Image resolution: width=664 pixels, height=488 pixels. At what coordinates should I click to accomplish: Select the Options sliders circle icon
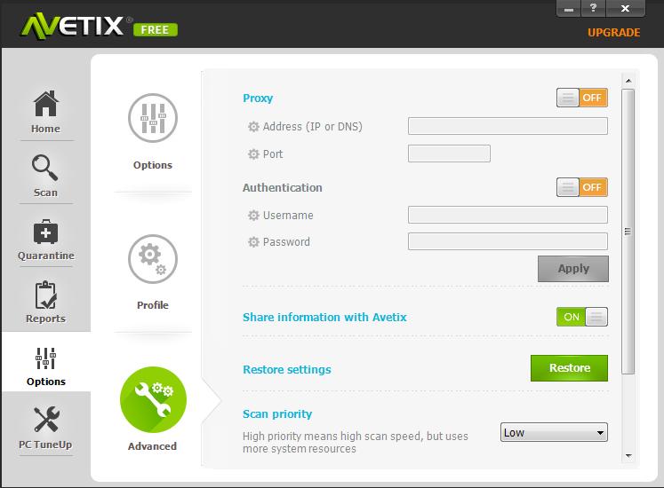coord(153,119)
